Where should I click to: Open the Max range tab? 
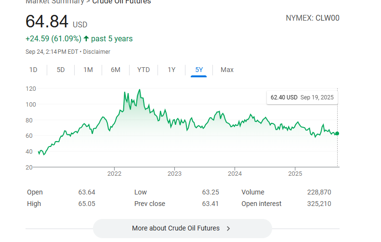click(227, 70)
